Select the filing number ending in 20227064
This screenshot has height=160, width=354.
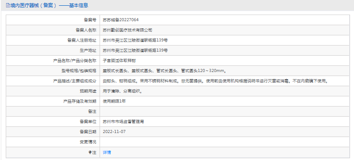pos(120,20)
